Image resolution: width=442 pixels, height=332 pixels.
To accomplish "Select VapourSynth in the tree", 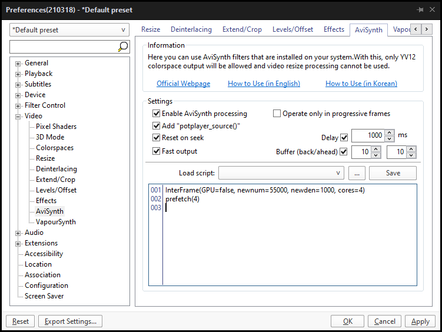I will [x=55, y=222].
